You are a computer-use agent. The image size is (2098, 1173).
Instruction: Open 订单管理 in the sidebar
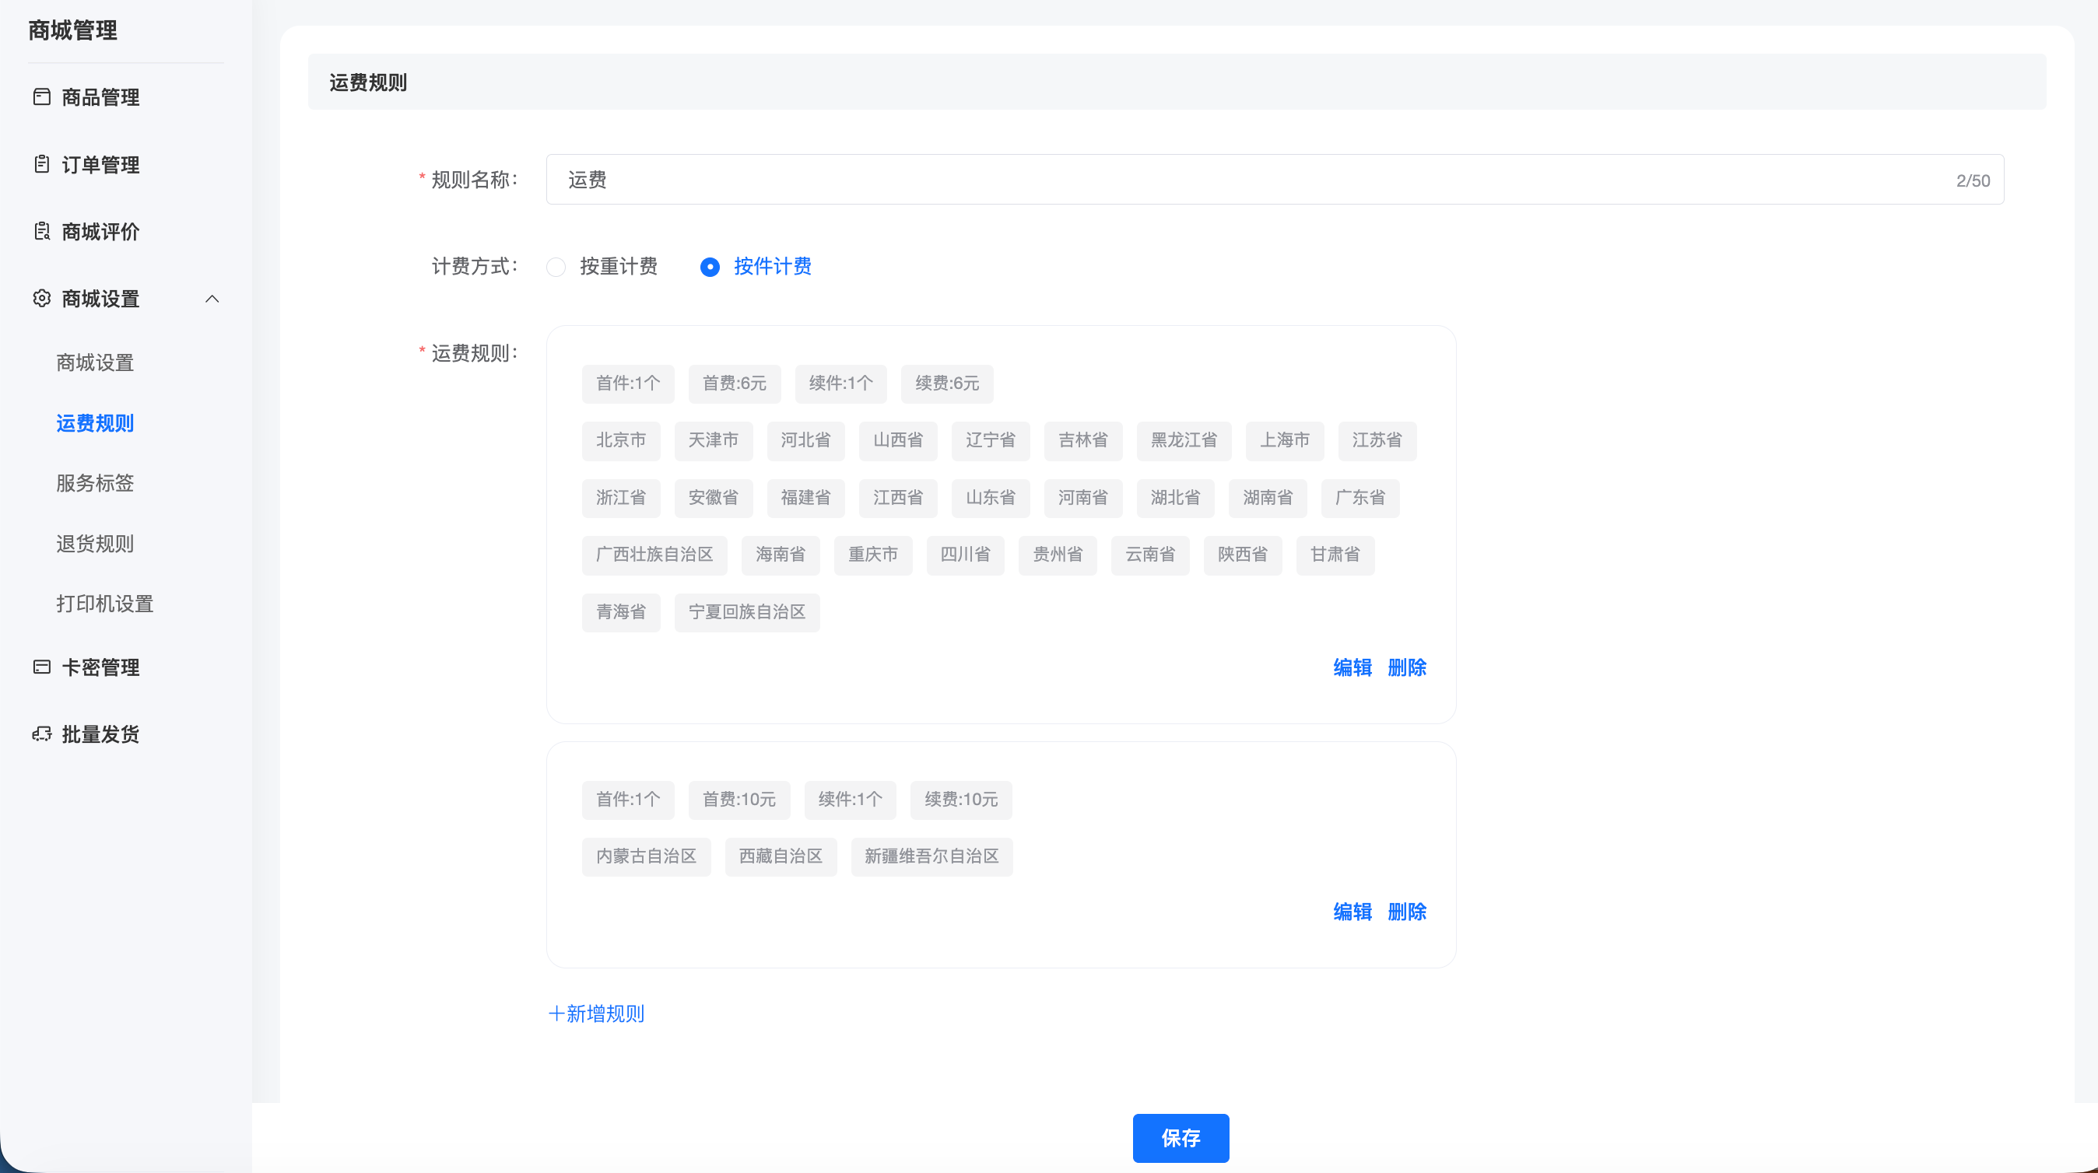101,165
